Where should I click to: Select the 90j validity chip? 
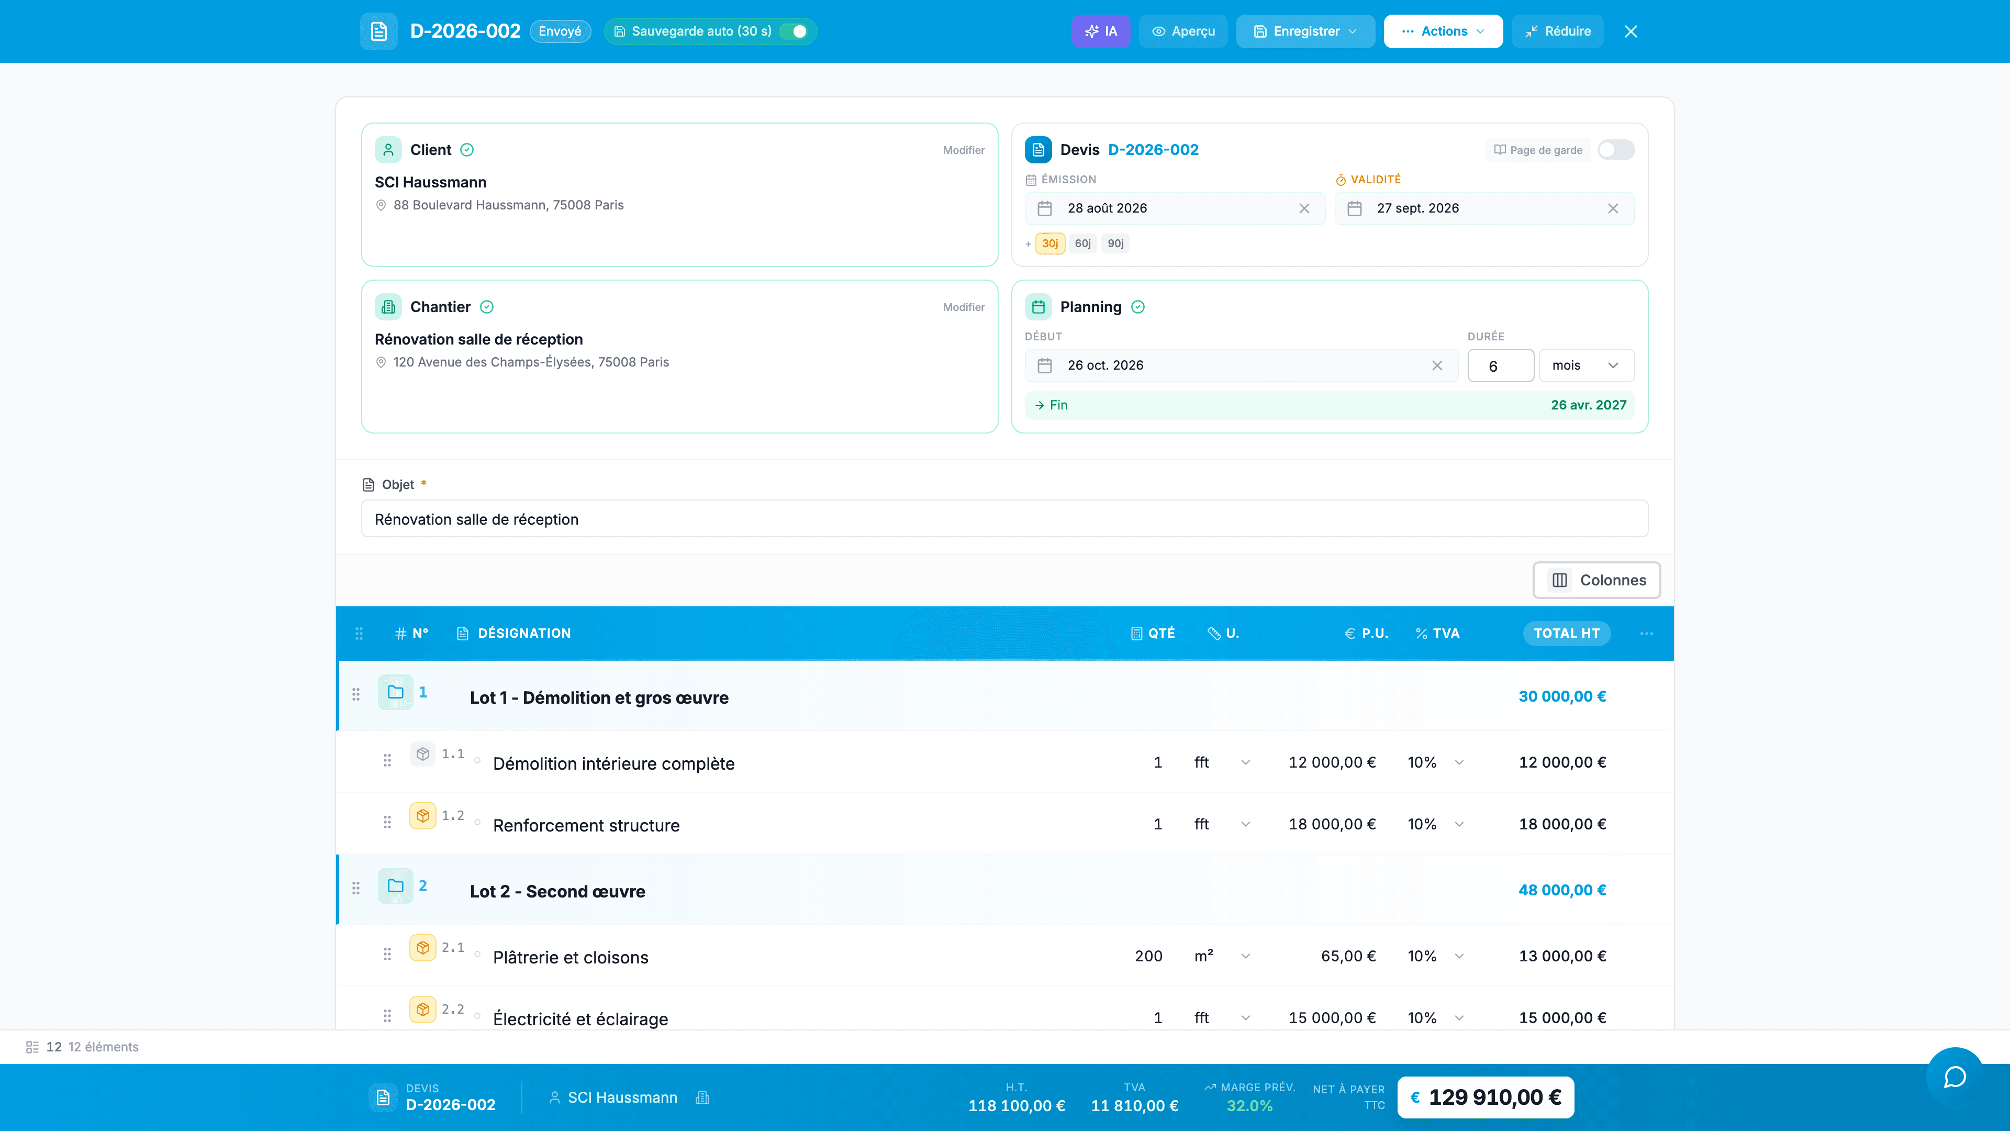1116,243
